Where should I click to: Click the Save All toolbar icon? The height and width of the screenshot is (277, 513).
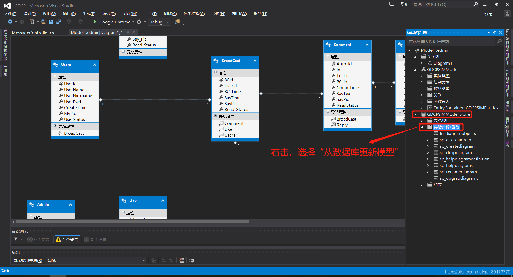tap(59, 22)
